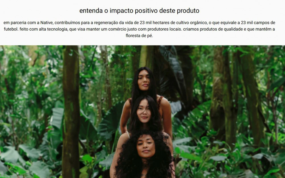Click the top woman's face in the photo
Screen dimensions: 285x178
(144, 81)
